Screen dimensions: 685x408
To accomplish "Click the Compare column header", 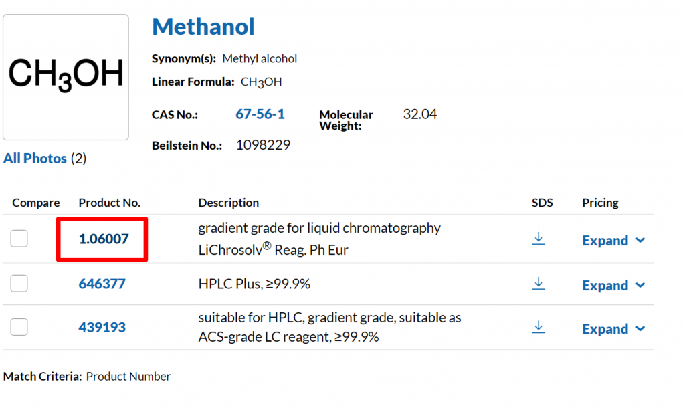I will click(36, 203).
